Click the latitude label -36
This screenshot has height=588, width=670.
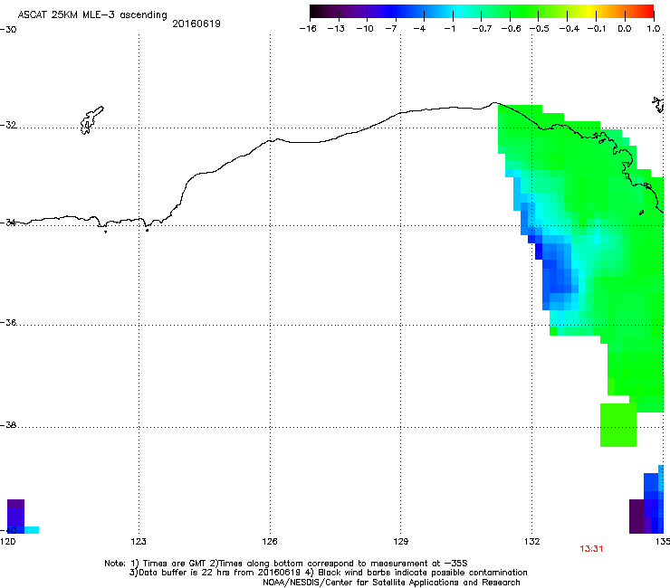8,322
